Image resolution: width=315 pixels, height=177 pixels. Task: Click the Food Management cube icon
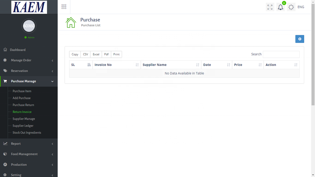point(5,154)
